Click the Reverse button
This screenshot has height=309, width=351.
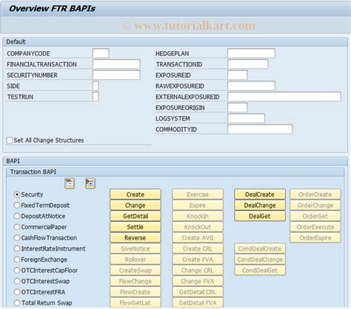(x=136, y=238)
